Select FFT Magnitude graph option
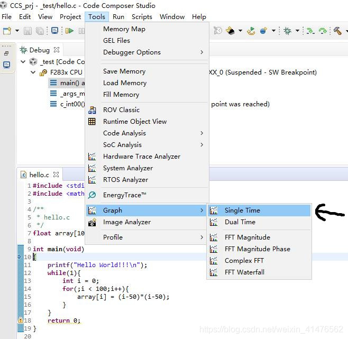The width and height of the screenshot is (348, 339). point(259,237)
